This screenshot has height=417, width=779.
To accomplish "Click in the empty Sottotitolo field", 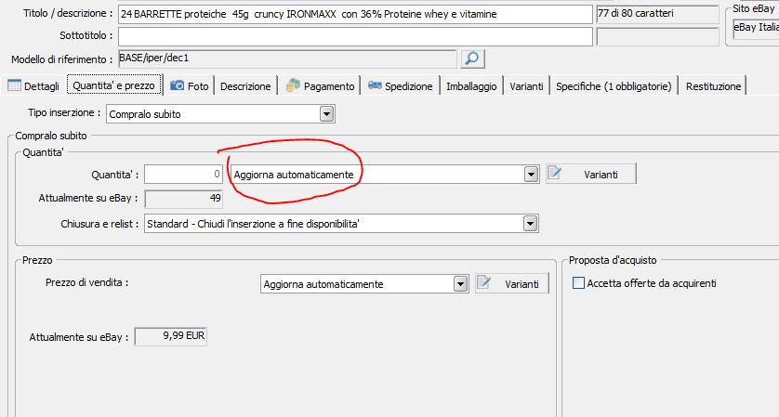I will [355, 36].
